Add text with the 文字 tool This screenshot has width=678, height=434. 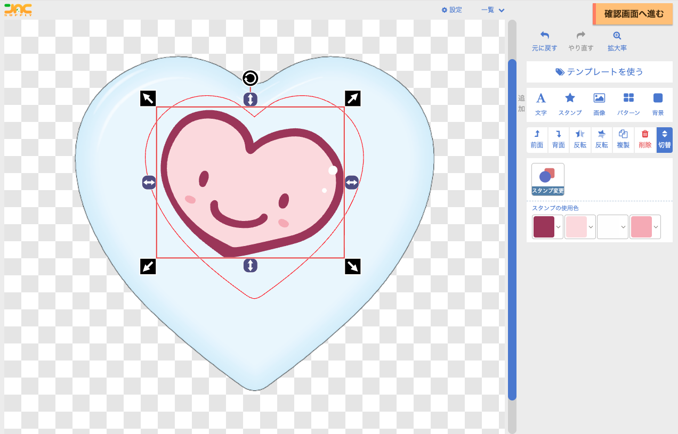click(x=540, y=103)
